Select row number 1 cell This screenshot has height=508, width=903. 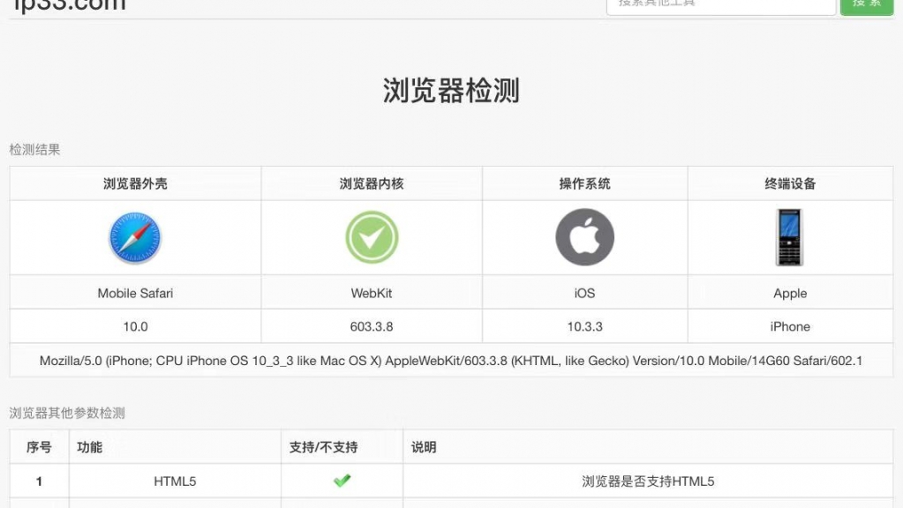pos(39,481)
